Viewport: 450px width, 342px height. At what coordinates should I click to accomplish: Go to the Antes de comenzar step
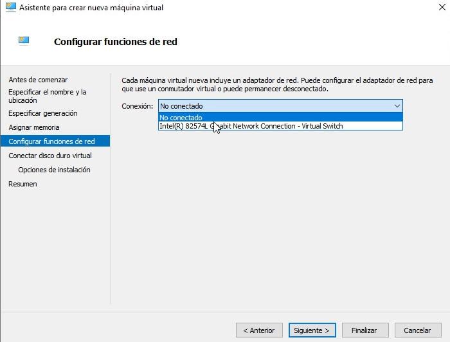(38, 80)
